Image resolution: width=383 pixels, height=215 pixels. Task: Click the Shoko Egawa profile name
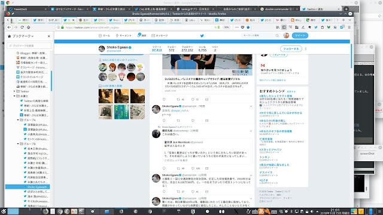coord(117,47)
